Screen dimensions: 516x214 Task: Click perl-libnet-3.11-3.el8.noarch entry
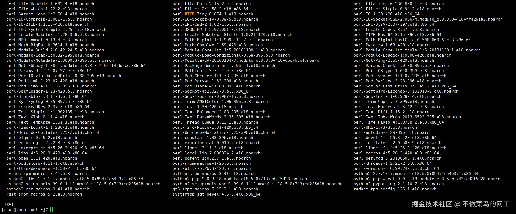(208, 148)
